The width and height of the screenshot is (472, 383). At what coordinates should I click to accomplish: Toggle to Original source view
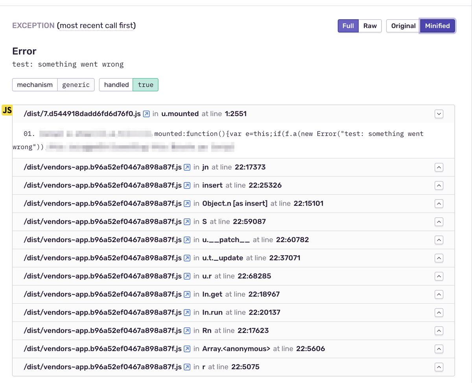403,26
